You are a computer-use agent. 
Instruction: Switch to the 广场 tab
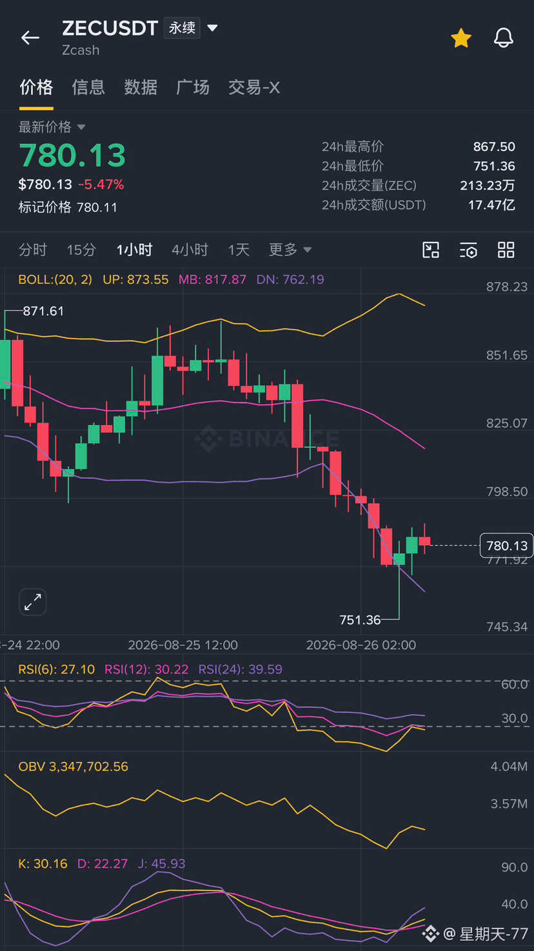pyautogui.click(x=193, y=87)
